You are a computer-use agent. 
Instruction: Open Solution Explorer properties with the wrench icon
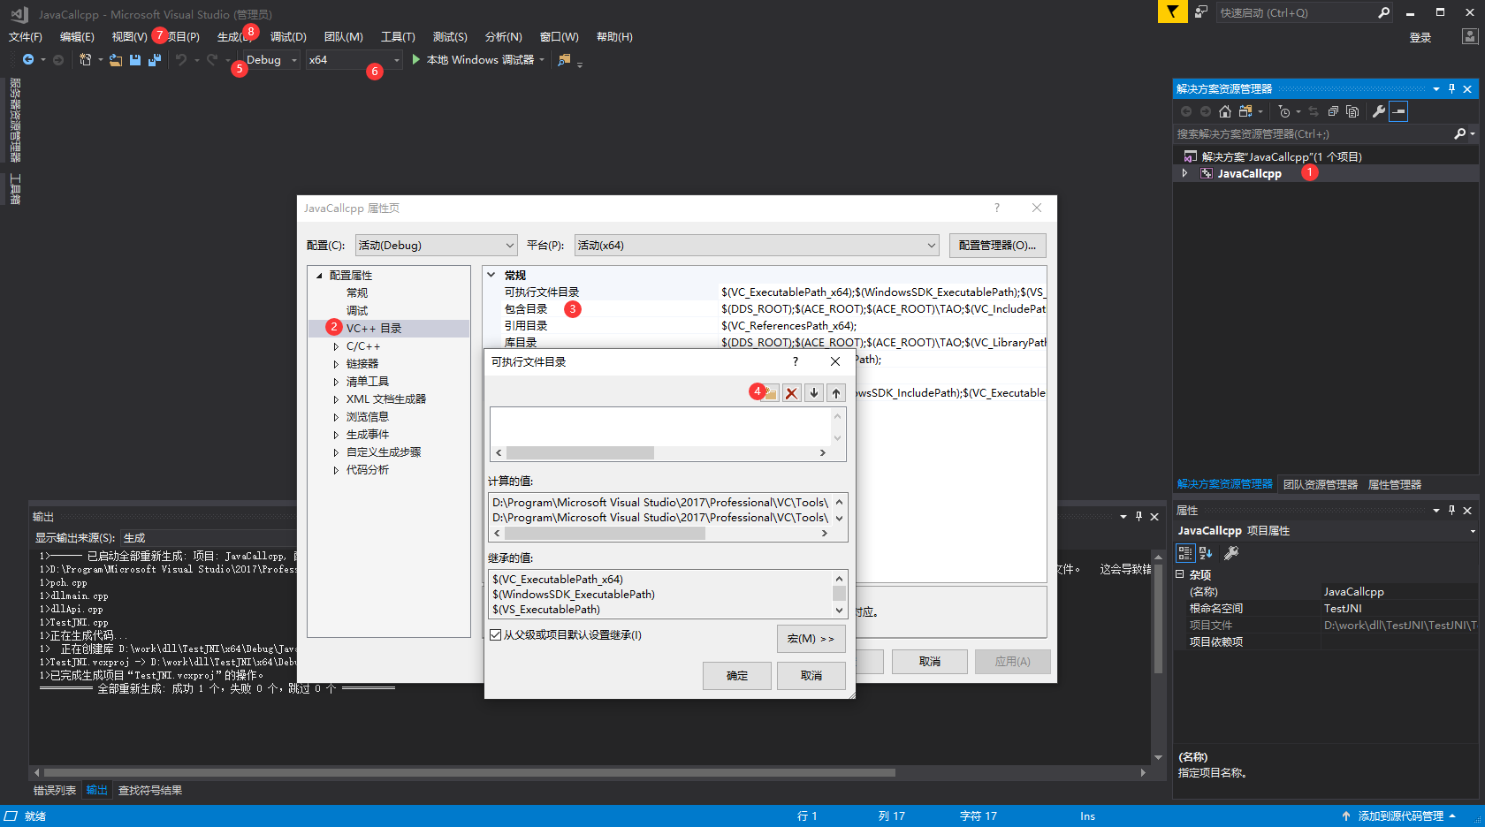coord(1379,111)
